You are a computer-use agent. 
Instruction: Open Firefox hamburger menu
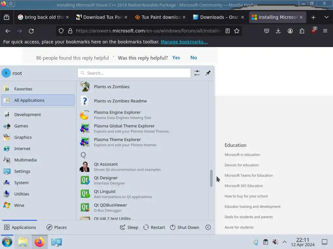(x=325, y=31)
